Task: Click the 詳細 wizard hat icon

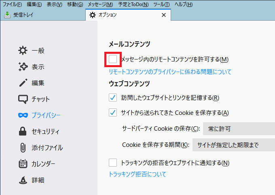Action: 23,180
